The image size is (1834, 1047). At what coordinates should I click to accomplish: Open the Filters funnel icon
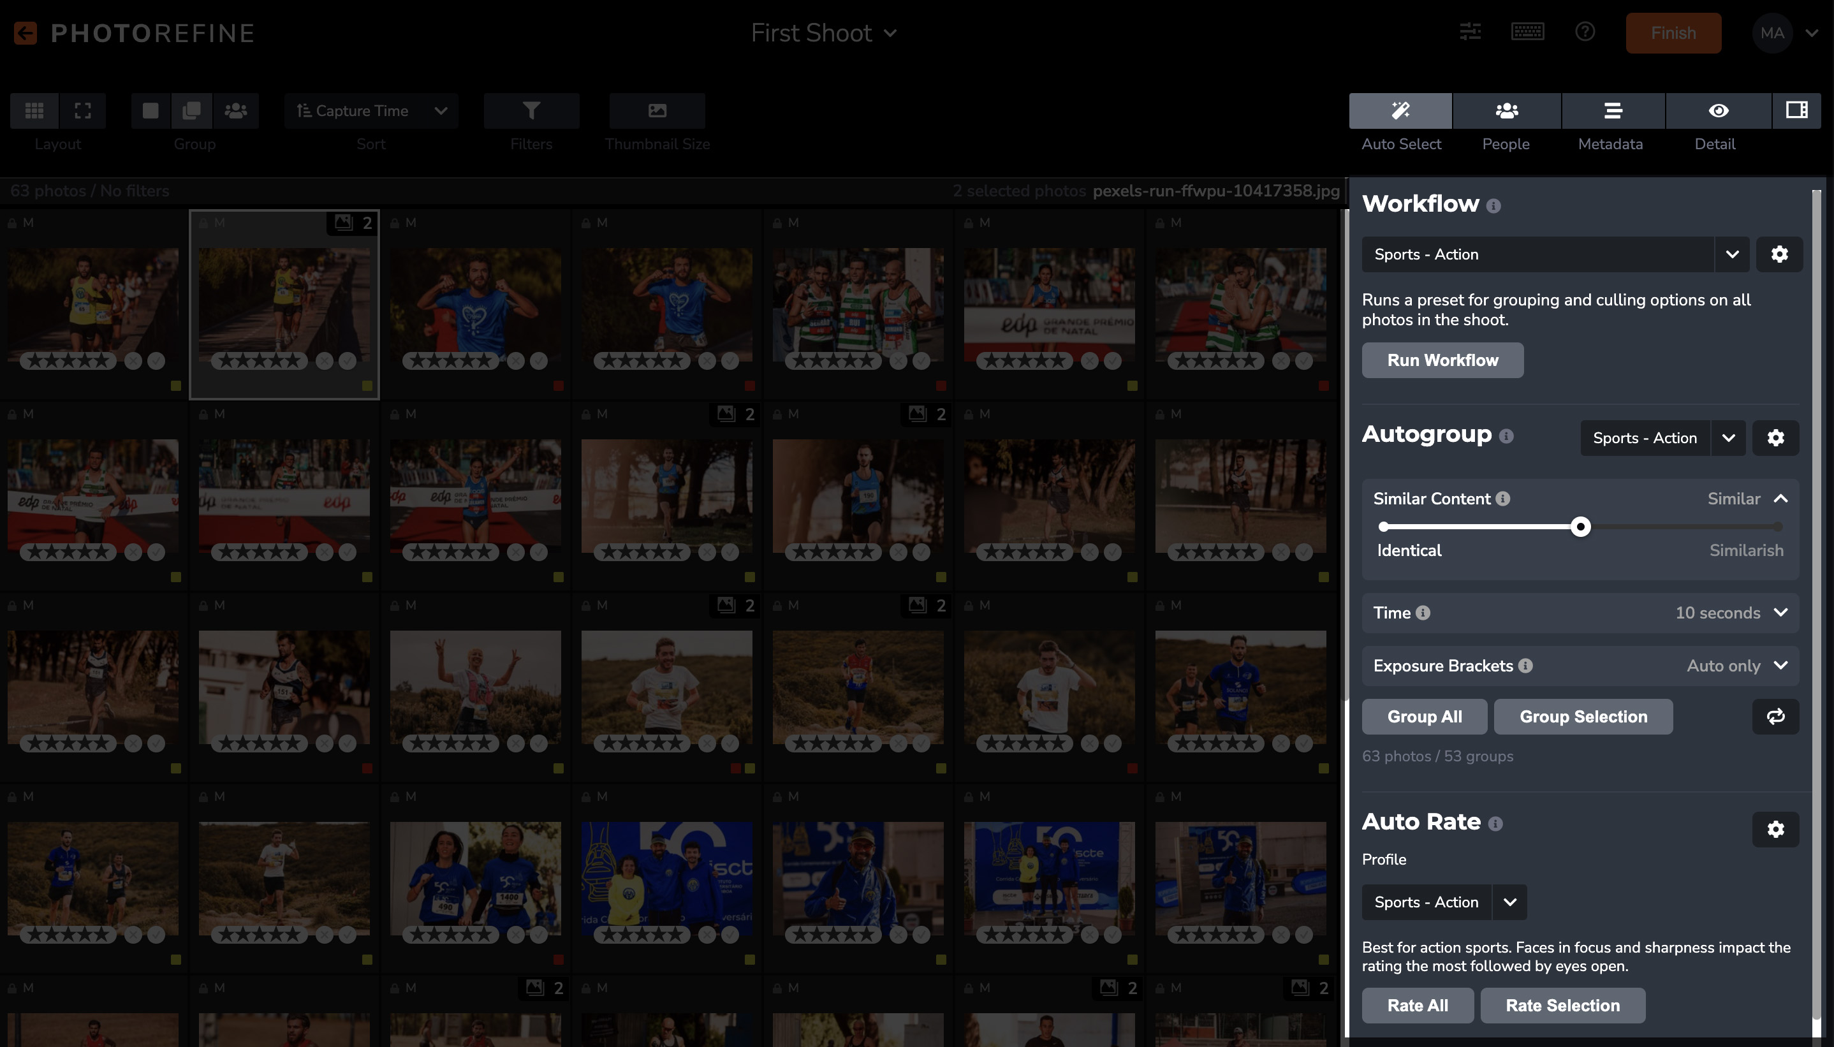point(531,111)
